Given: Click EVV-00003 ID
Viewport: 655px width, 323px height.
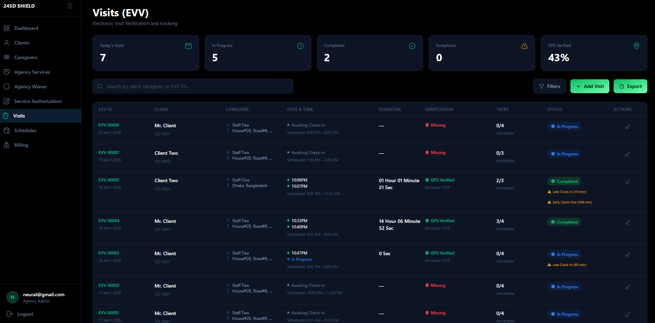Looking at the screenshot, I should point(109,253).
